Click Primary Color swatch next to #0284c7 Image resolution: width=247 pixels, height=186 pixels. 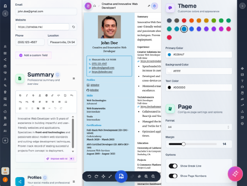coord(170,55)
